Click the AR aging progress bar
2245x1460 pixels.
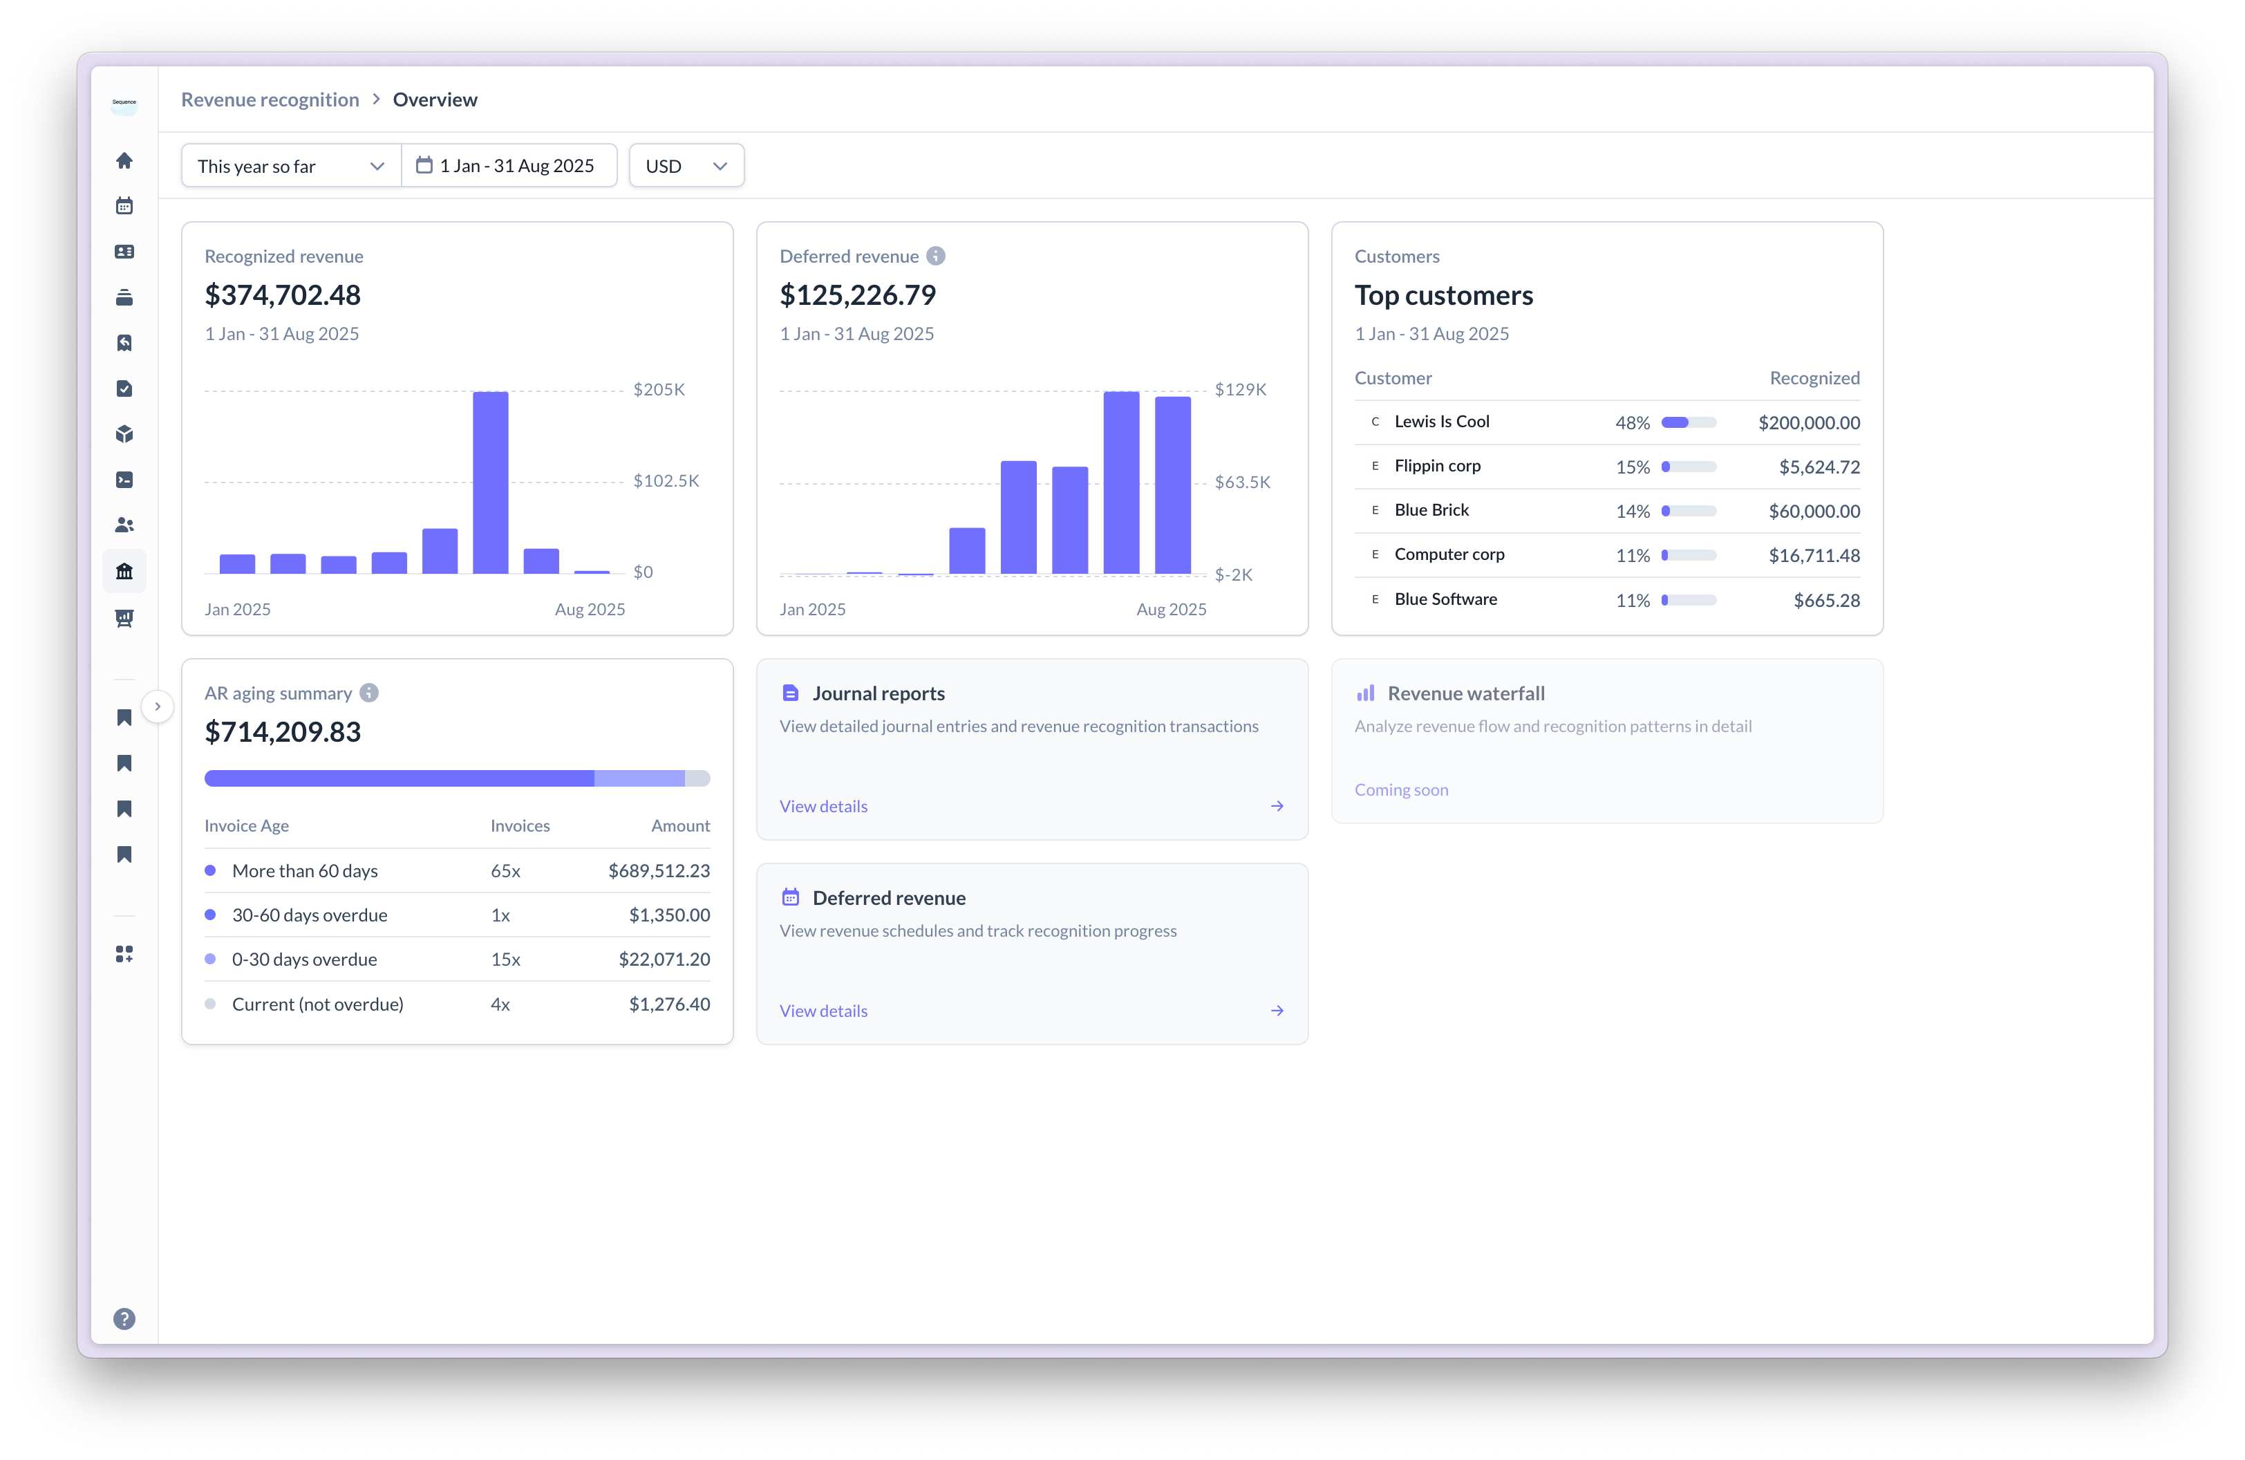pos(457,778)
